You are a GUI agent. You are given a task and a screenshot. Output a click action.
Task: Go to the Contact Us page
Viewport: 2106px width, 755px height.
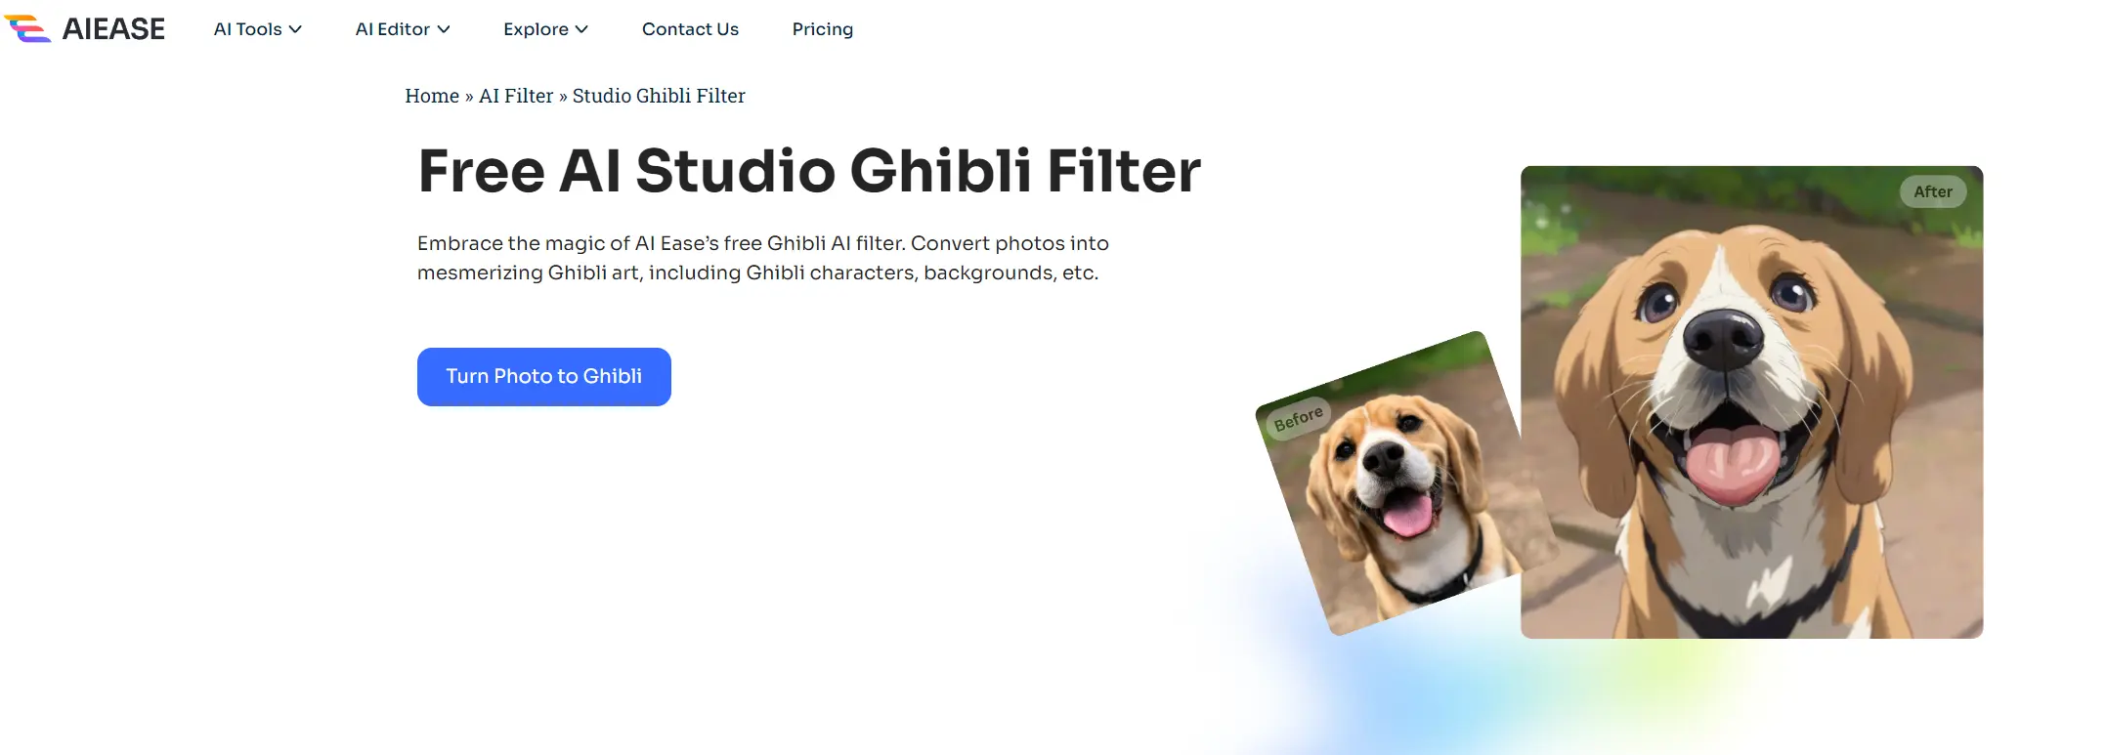(x=690, y=29)
